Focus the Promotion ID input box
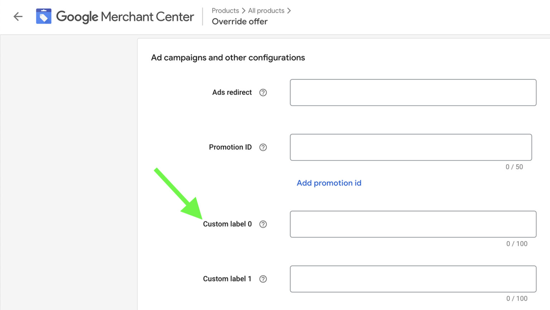550x310 pixels. click(411, 147)
